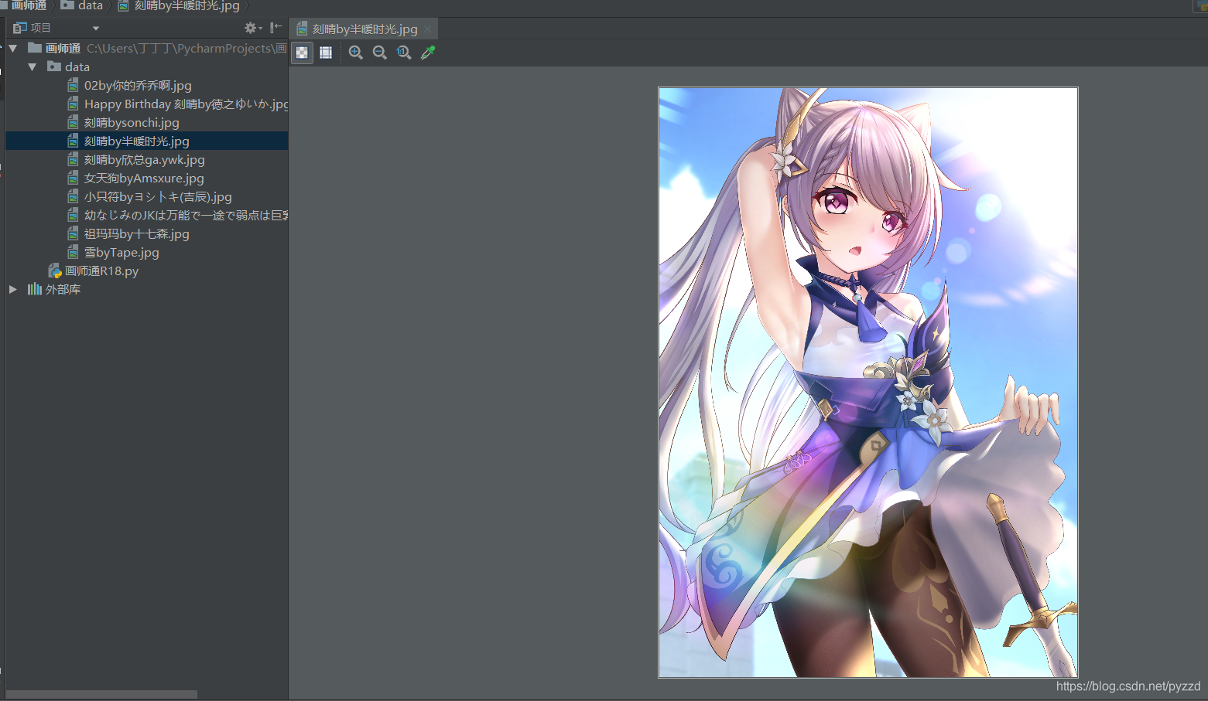
Task: Click the zoom in magnifier icon
Action: (356, 53)
